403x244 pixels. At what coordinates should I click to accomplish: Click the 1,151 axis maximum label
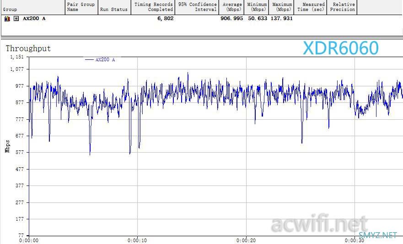pos(17,57)
